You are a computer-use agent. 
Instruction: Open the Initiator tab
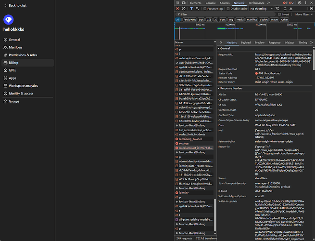click(x=290, y=43)
